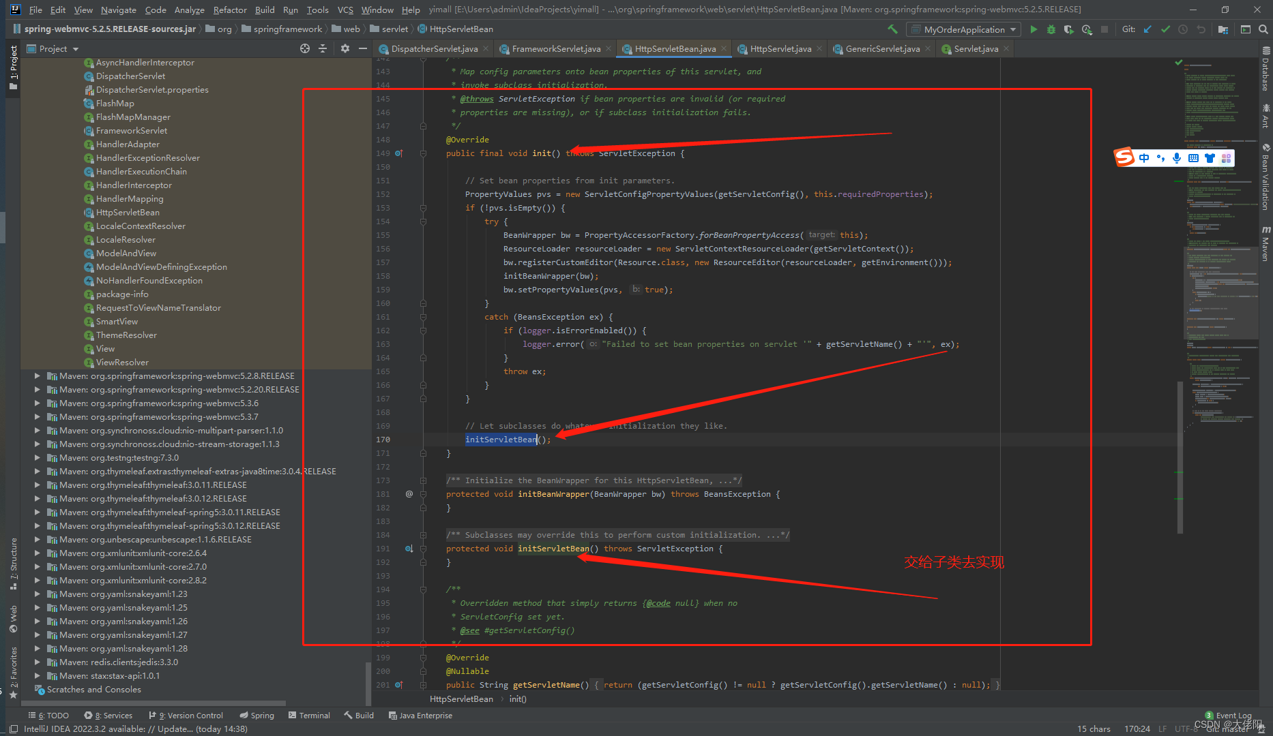
Task: Select HttpServletBean in the Project tree
Action: [x=128, y=212]
